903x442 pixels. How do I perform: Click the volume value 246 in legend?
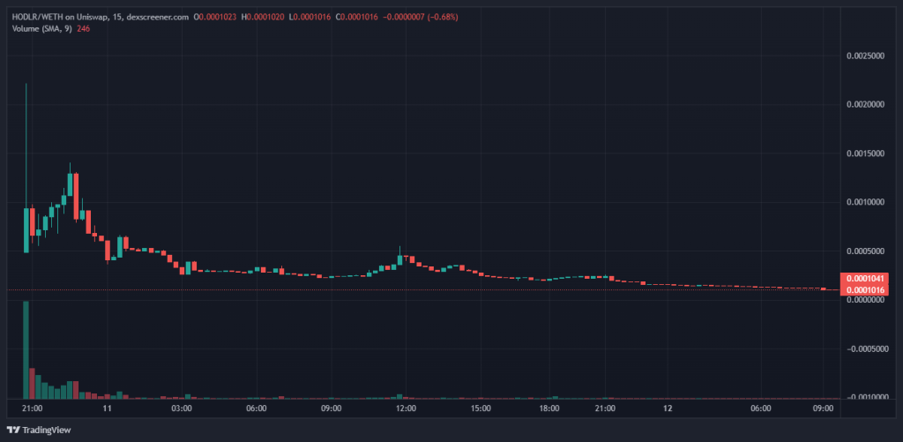83,28
